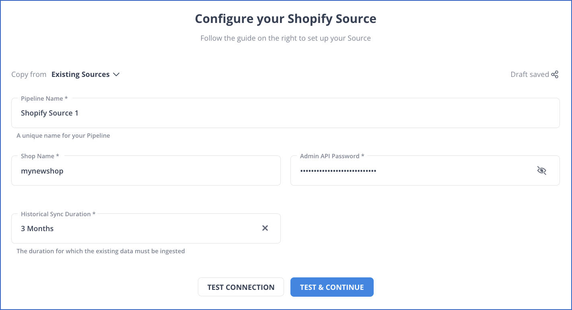Open the Copy from source selector
Screen dimensions: 572x310
tap(86, 74)
